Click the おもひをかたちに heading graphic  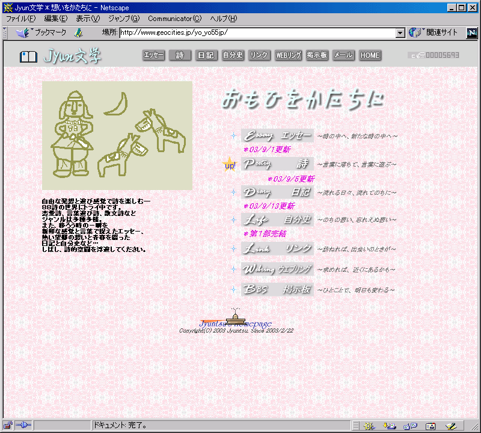302,99
